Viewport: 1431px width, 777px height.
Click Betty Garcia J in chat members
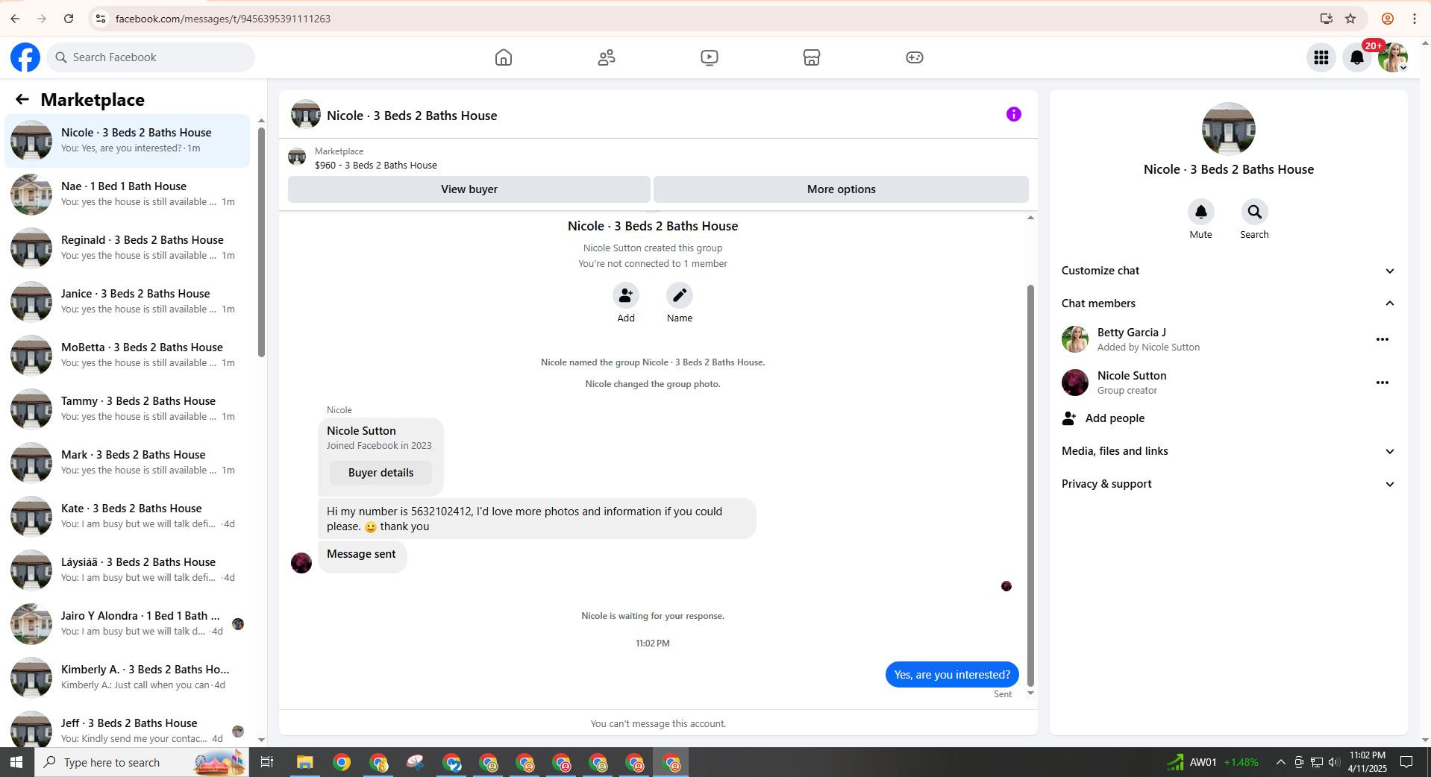[1132, 333]
